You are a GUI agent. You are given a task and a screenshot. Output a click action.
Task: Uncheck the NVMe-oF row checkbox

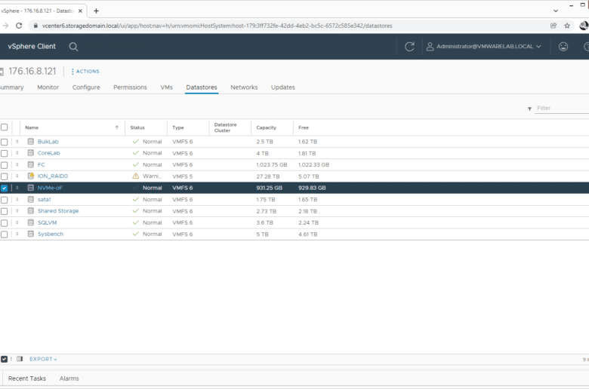4,188
